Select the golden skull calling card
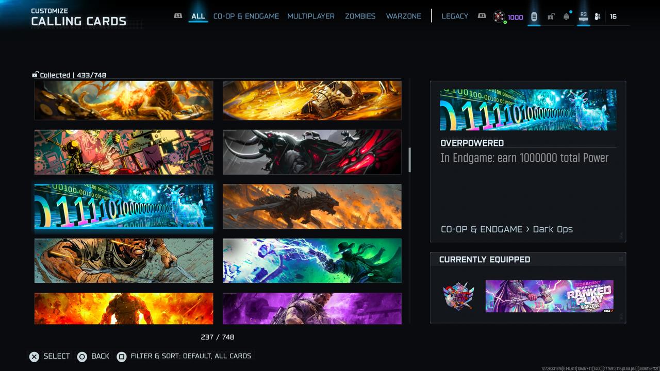This screenshot has width=660, height=371. [x=312, y=100]
